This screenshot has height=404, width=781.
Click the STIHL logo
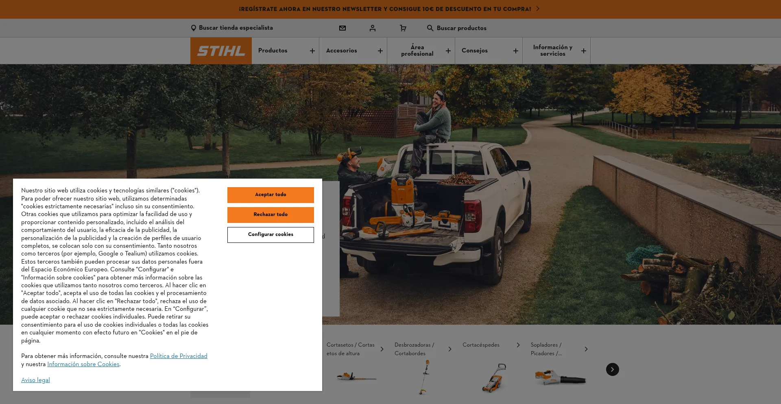[x=221, y=51]
